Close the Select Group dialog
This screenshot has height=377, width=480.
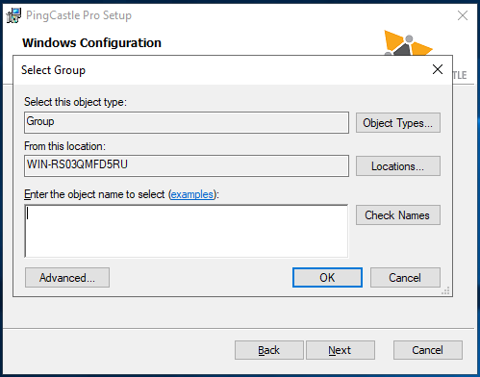(438, 69)
